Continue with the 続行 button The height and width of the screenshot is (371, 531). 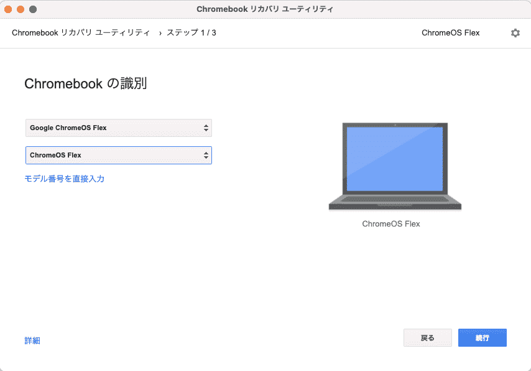point(483,338)
